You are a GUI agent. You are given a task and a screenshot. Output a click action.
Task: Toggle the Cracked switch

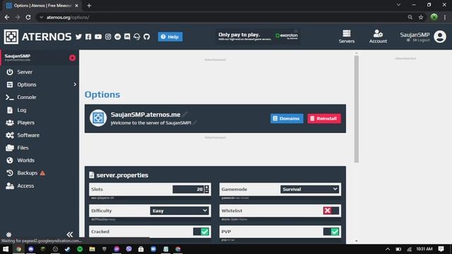(201, 231)
